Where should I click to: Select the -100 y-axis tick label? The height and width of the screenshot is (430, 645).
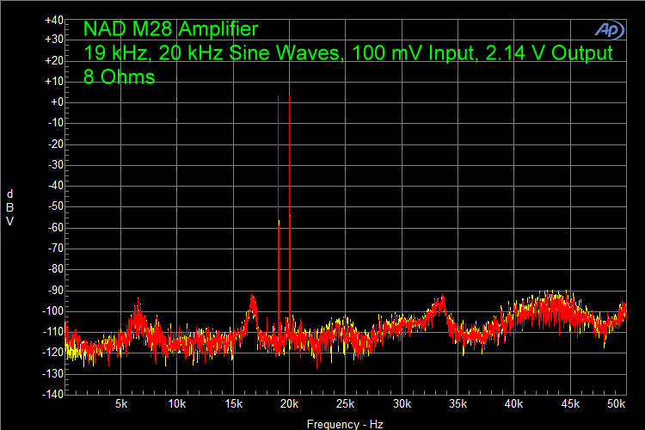[x=53, y=310]
